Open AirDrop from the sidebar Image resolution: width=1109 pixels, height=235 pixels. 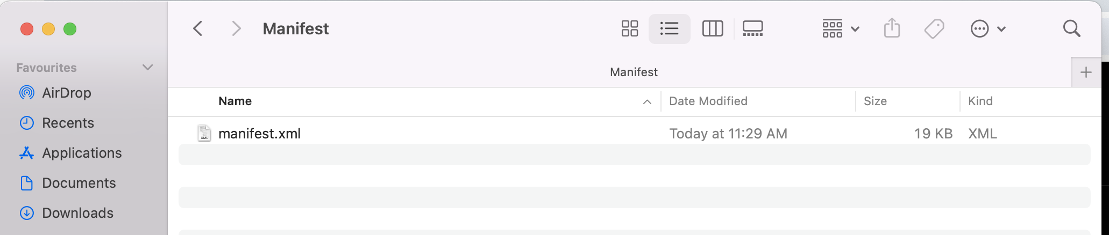(66, 93)
